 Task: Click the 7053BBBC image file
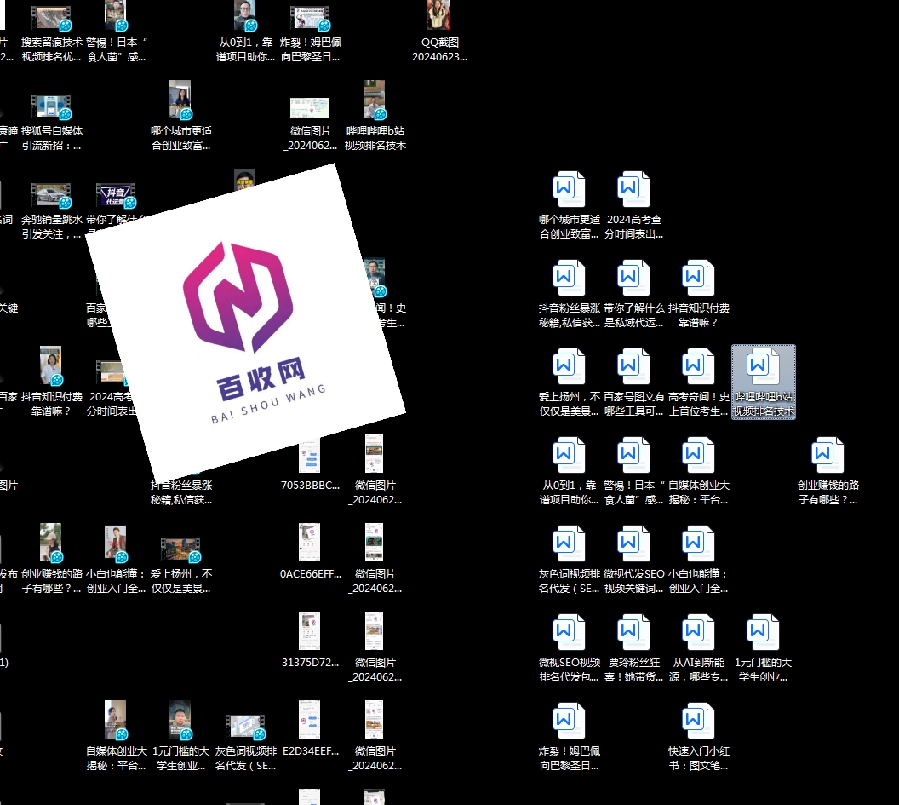310,465
